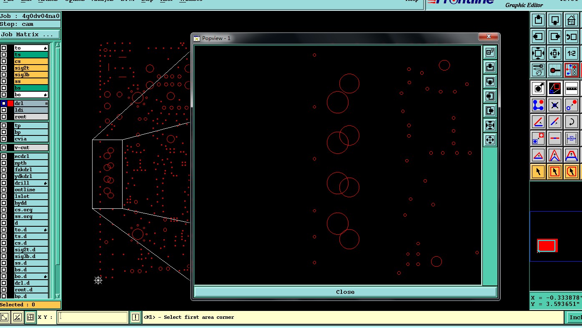Click the zoom out icon in main toolbar
Image resolution: width=582 pixels, height=328 pixels.
pos(555,53)
